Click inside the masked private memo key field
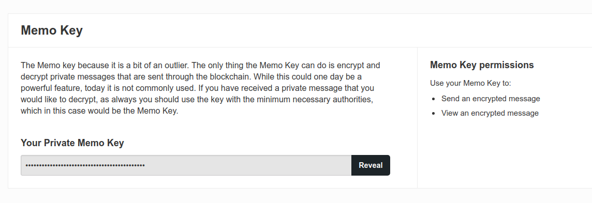The height and width of the screenshot is (203, 592). tap(186, 165)
